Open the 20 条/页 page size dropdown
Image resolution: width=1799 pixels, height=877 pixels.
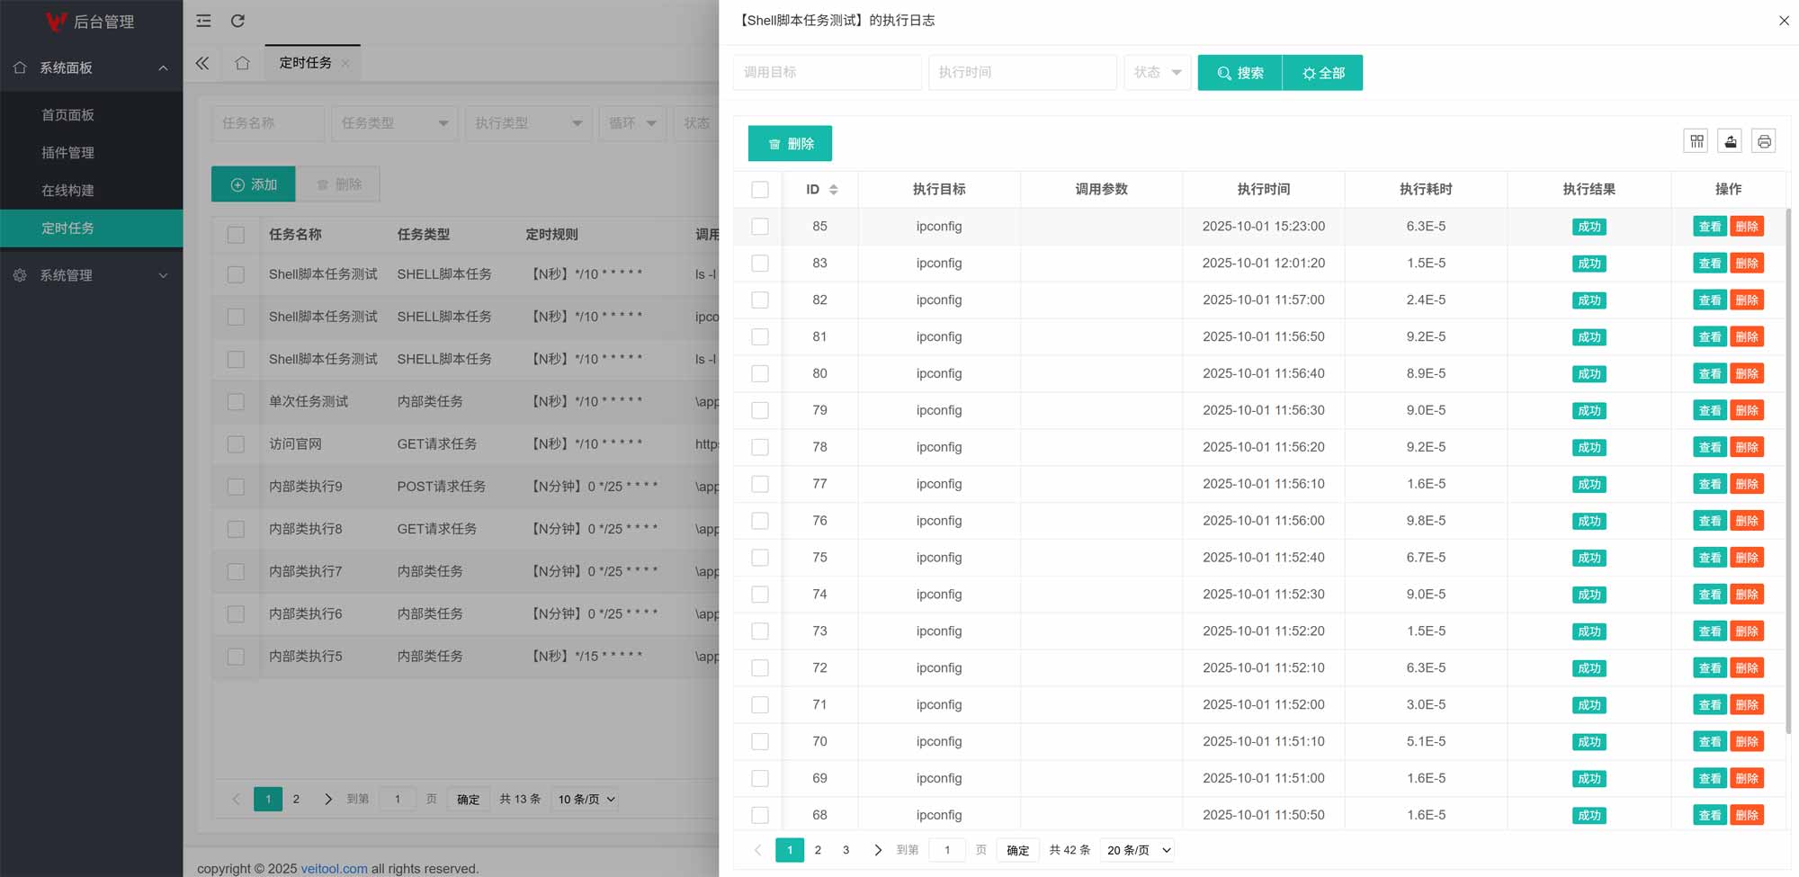point(1138,850)
